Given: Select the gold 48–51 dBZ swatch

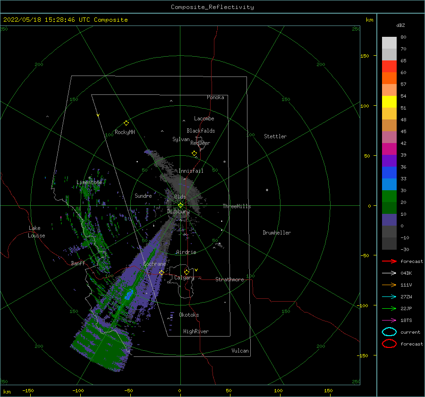Looking at the screenshot, I should pos(389,114).
